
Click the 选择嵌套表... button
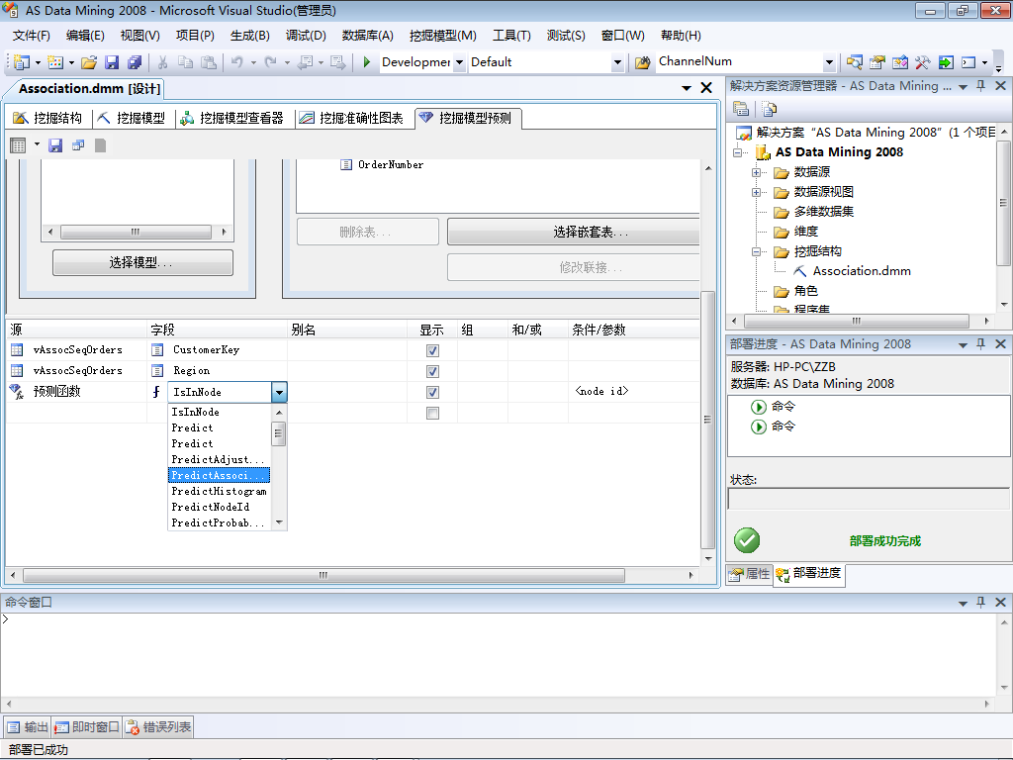coord(573,232)
